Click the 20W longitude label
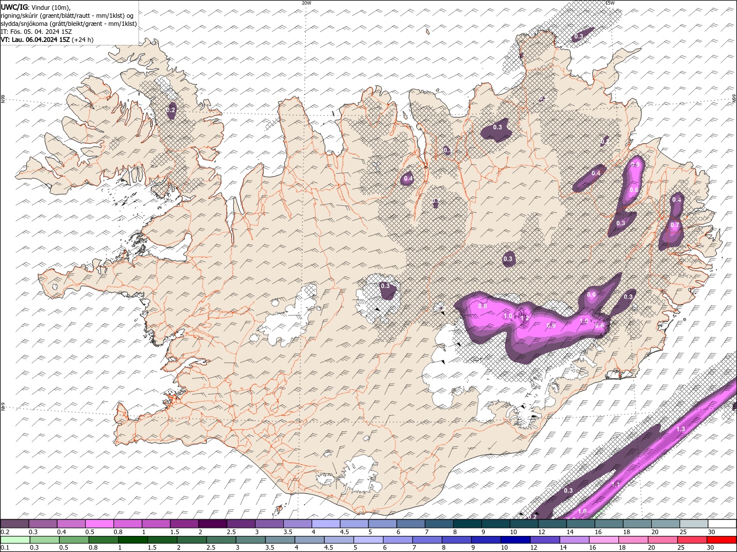Screen dimensions: 737x552 point(306,3)
